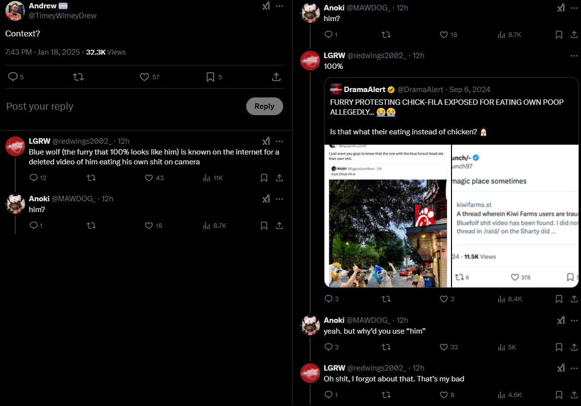This screenshot has width=581, height=406.
Task: Repost LGRW's 100% quote reply
Action: click(386, 299)
